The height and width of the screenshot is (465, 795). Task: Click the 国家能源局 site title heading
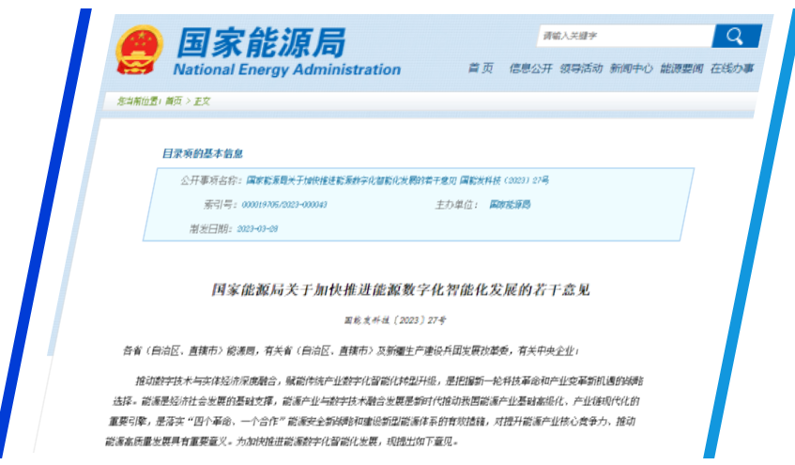click(x=262, y=42)
